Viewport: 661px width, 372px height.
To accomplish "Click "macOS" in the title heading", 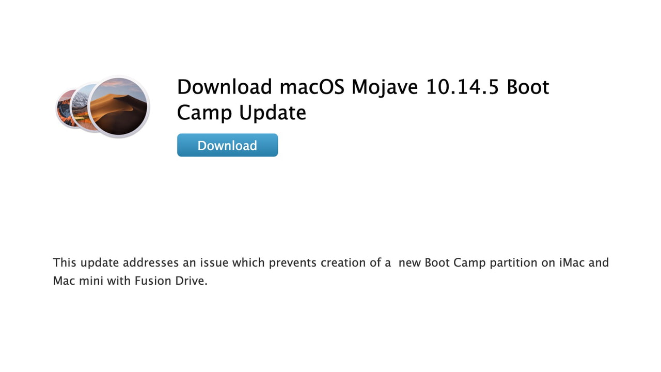I will tap(312, 87).
